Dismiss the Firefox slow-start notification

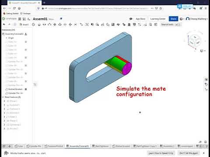pos(204,153)
